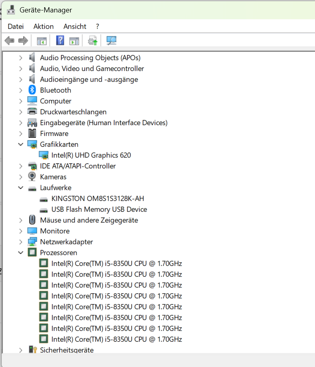
Task: Select Intel(R) UHD Graphics 620
Action: click(91, 155)
